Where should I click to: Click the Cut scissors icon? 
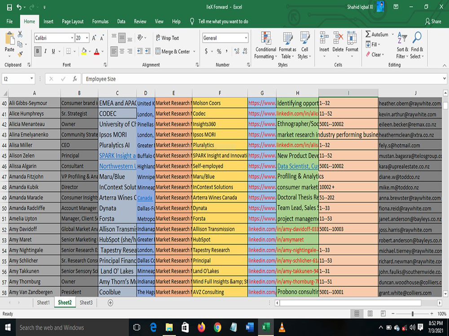20,34
